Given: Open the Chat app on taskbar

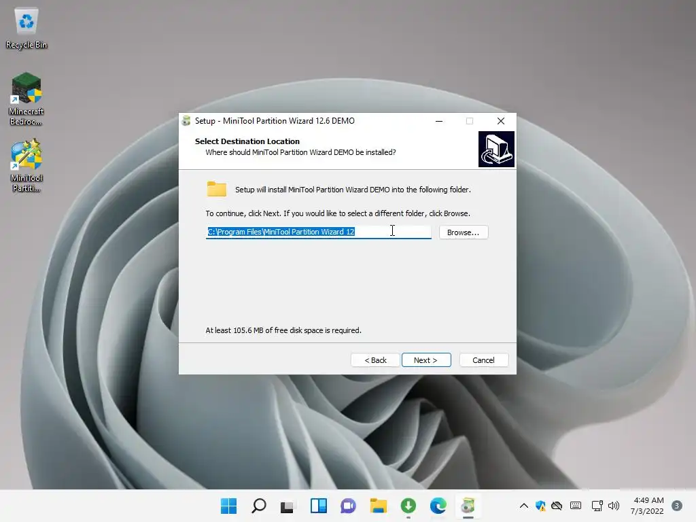Looking at the screenshot, I should pyautogui.click(x=349, y=506).
